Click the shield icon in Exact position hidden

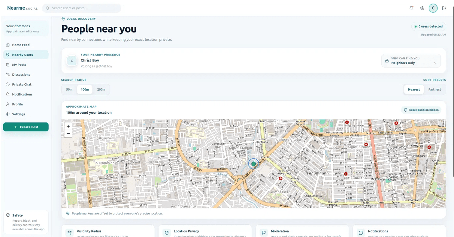406,110
